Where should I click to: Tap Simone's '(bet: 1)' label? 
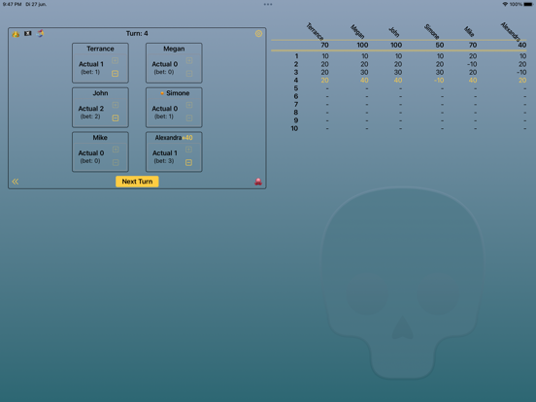164,117
